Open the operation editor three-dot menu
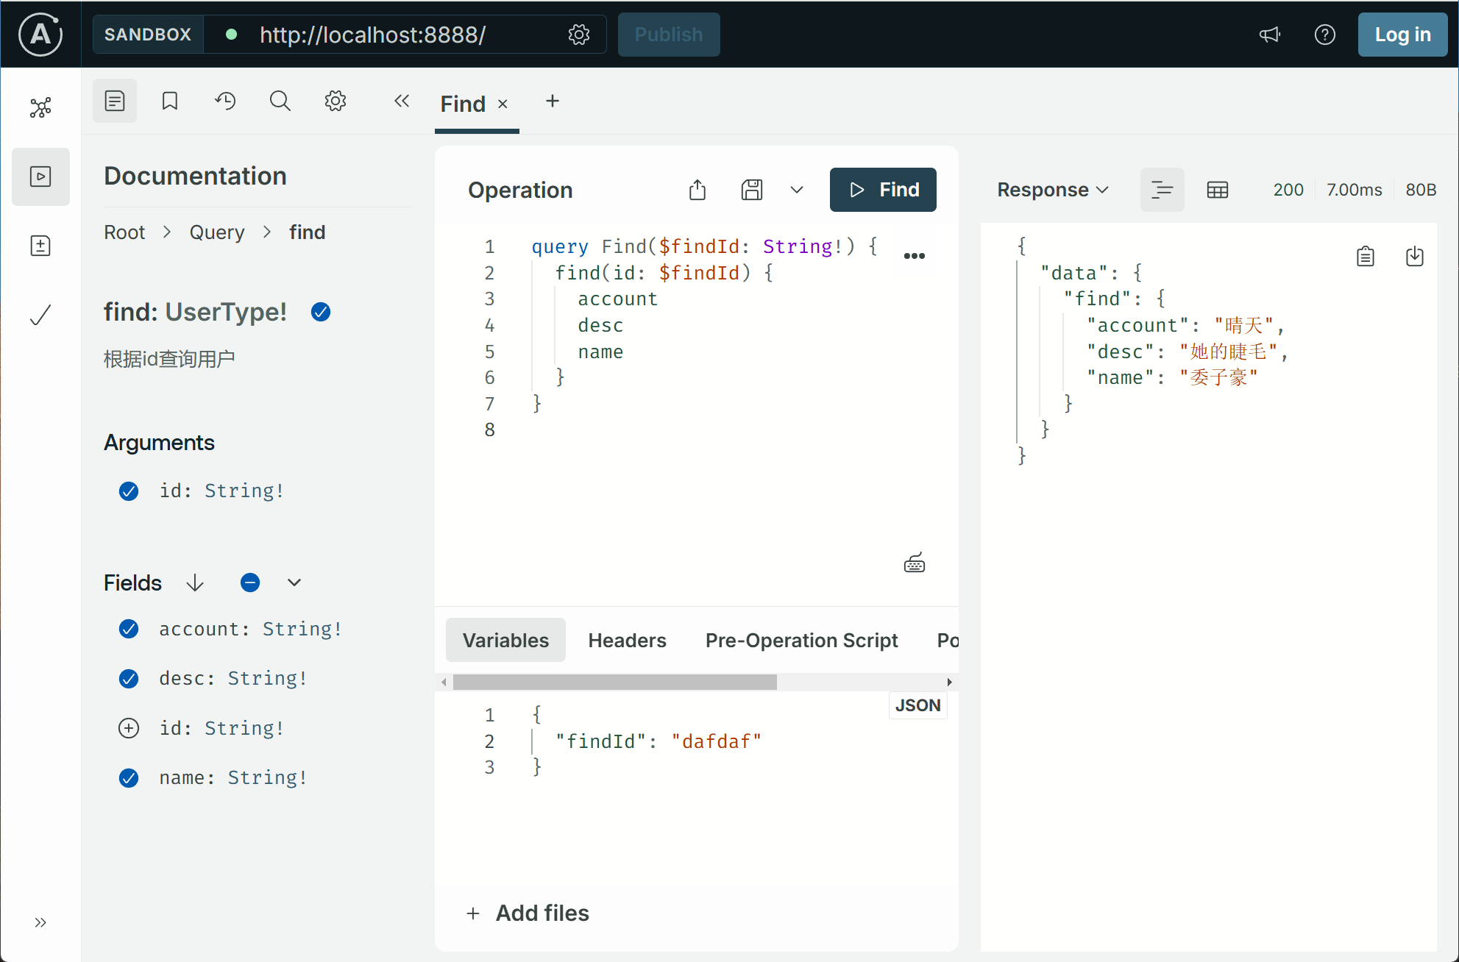The width and height of the screenshot is (1459, 962). (x=915, y=256)
